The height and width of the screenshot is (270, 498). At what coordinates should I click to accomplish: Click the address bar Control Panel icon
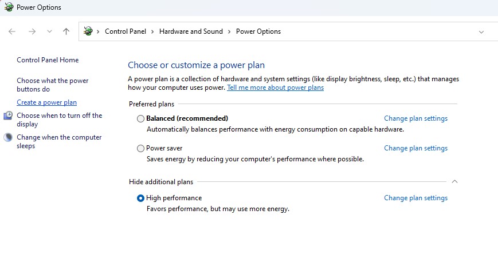[x=88, y=31]
